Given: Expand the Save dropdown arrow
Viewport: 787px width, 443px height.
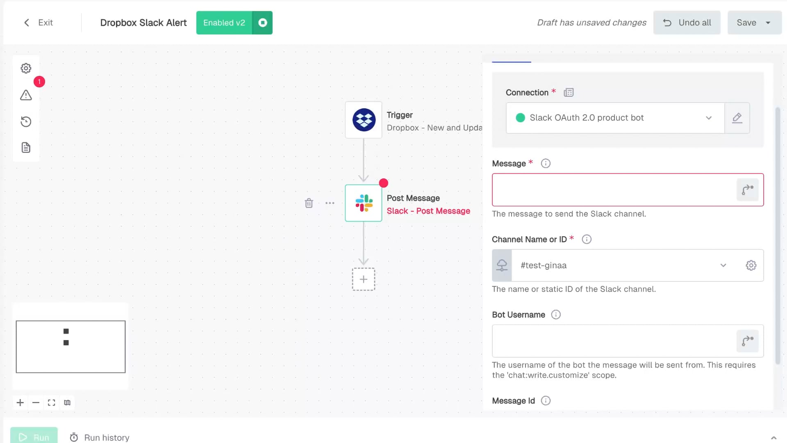Looking at the screenshot, I should pyautogui.click(x=768, y=23).
